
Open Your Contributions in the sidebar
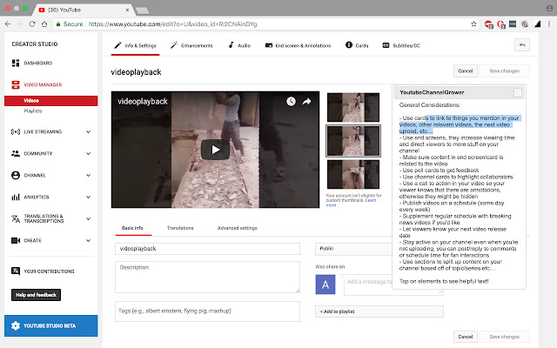coord(43,271)
